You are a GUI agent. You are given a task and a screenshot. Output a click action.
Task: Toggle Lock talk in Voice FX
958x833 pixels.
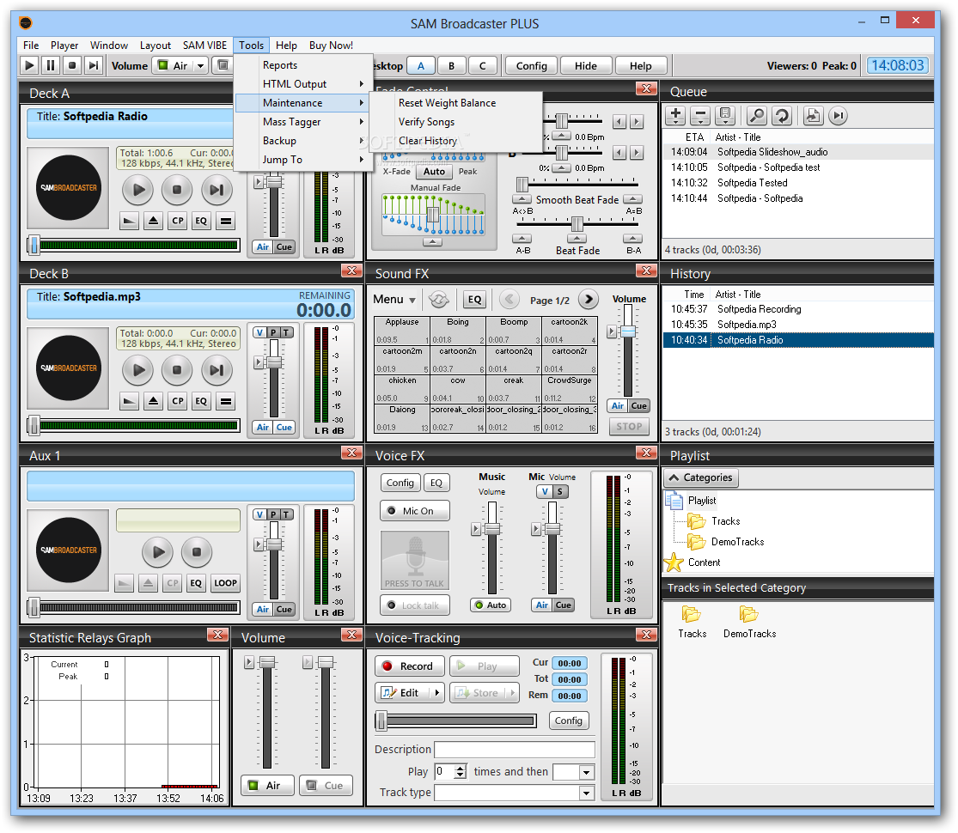pyautogui.click(x=415, y=605)
